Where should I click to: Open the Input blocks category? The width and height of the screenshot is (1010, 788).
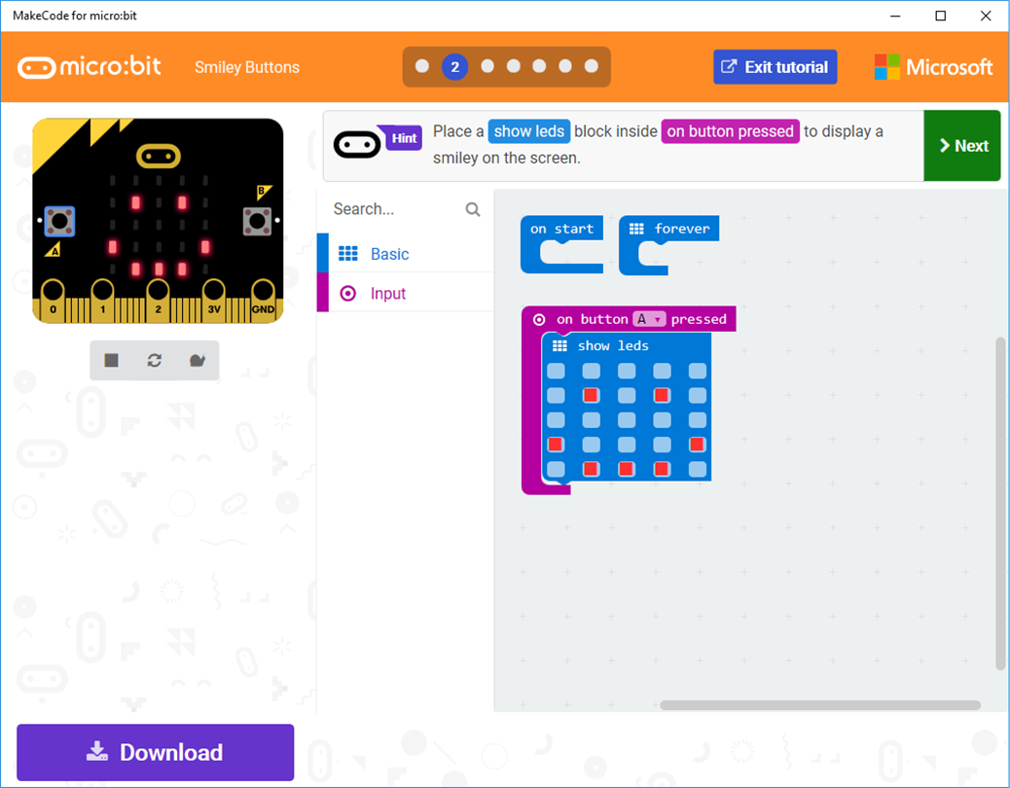pyautogui.click(x=406, y=293)
